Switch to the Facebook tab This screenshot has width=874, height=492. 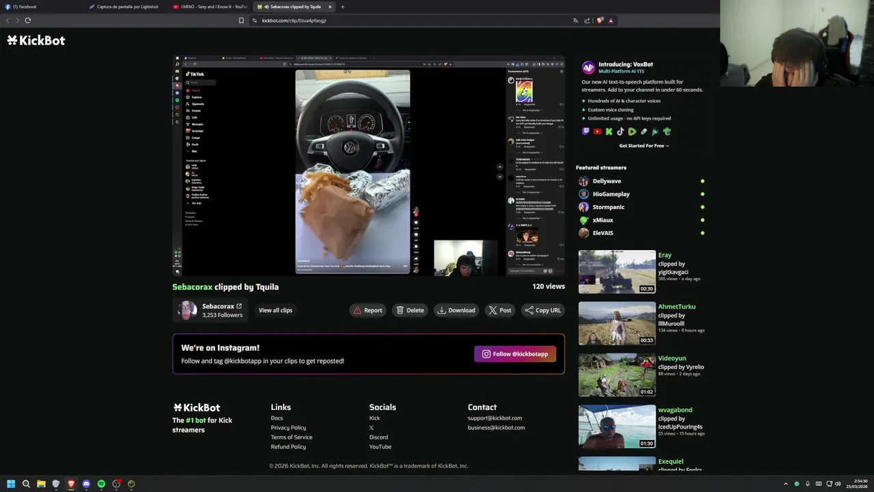(x=41, y=7)
